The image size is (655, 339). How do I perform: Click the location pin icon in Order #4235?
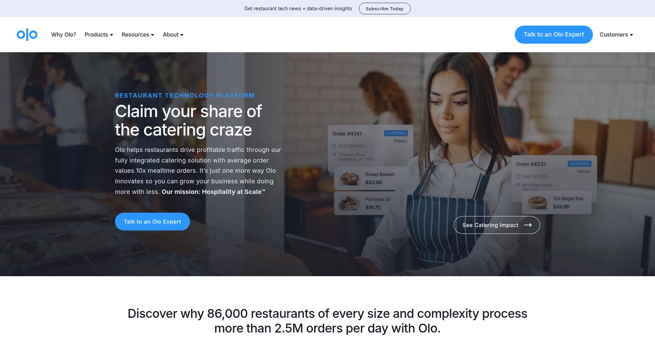[x=518, y=185]
